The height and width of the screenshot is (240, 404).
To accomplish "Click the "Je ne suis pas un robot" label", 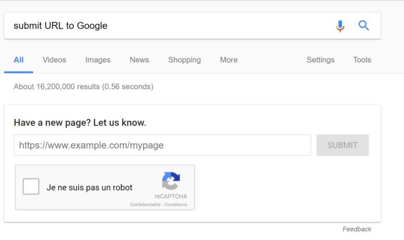I will click(x=89, y=188).
